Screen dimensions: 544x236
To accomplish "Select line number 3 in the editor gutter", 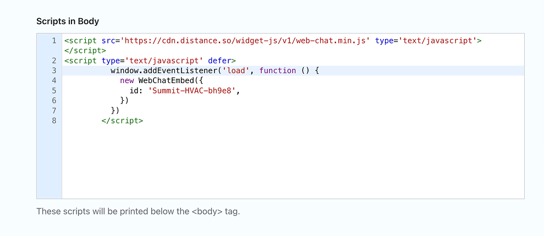I will point(53,70).
